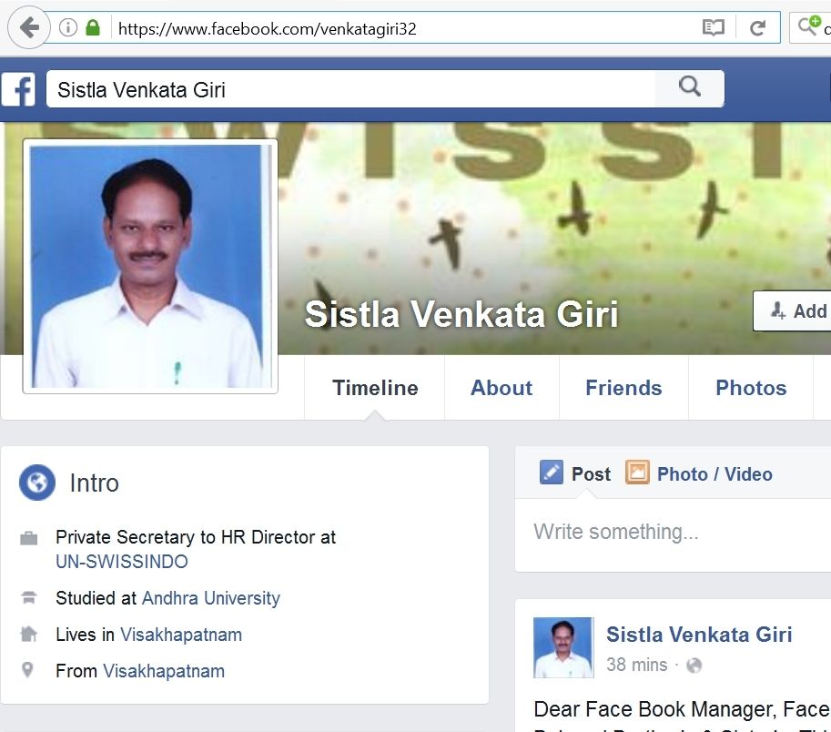Image resolution: width=831 pixels, height=732 pixels.
Task: Click Visakhapatnam link after Lives in
Action: [x=181, y=635]
